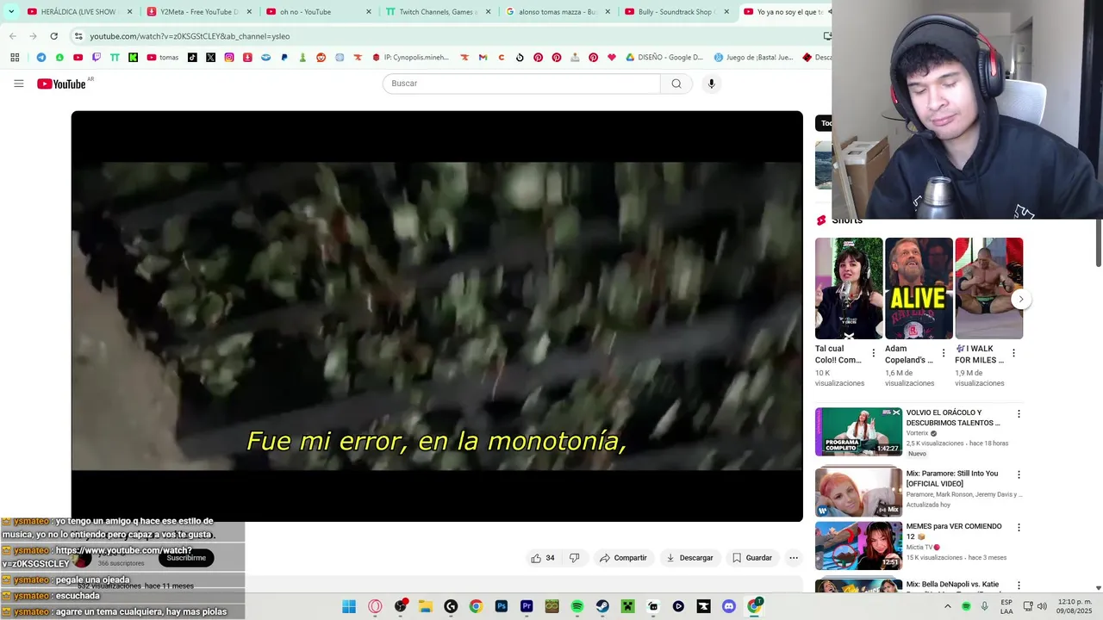
Task: Open the tab search dropdown arrow
Action: pos(11,12)
